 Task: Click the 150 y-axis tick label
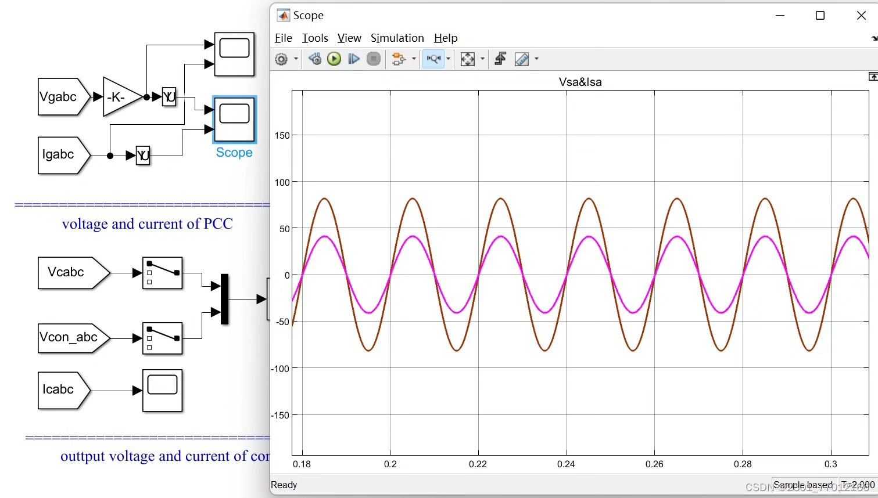coord(282,136)
